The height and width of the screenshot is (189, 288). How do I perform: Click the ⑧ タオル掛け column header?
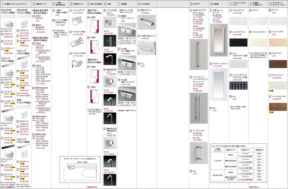click(x=145, y=4)
